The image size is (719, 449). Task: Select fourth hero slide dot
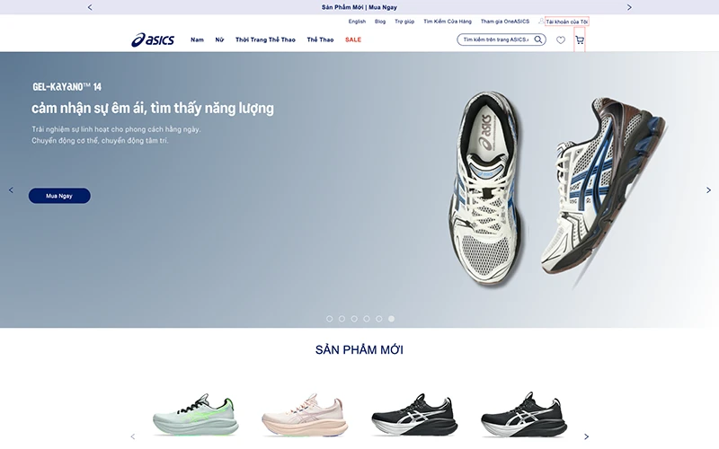pyautogui.click(x=367, y=319)
